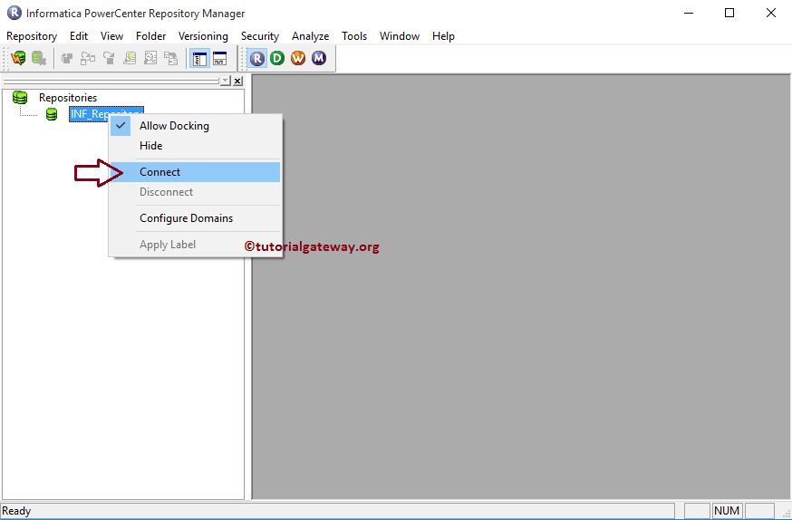Open the View menu
Screen dimensions: 792x520
tap(111, 36)
